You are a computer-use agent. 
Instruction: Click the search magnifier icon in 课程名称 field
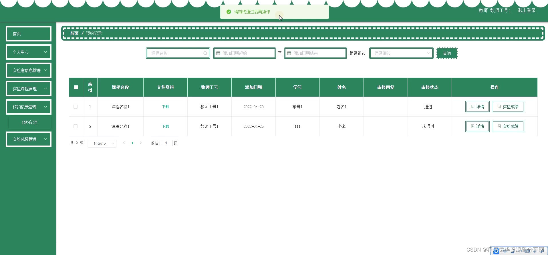(205, 53)
